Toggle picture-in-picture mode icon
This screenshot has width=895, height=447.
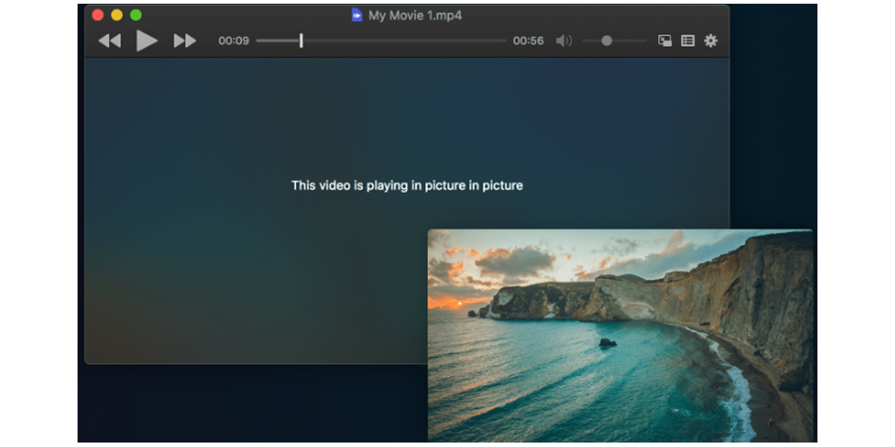coord(665,41)
